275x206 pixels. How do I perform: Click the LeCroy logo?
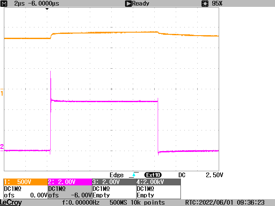pyautogui.click(x=11, y=203)
